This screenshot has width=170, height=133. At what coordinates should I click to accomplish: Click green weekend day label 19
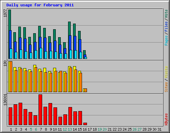point(100,129)
